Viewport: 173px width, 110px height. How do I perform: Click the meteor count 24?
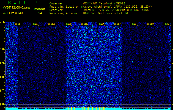pyautogui.click(x=40, y=13)
